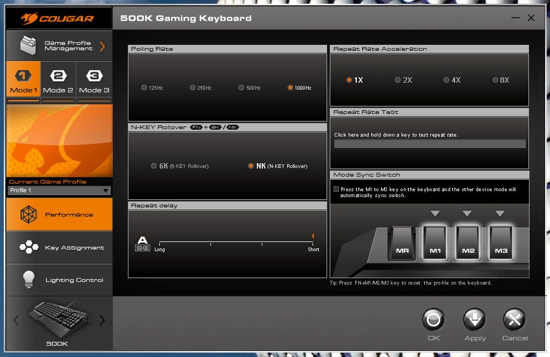Select the 500K keyboard thumbnail
550x357 pixels.
click(x=59, y=319)
